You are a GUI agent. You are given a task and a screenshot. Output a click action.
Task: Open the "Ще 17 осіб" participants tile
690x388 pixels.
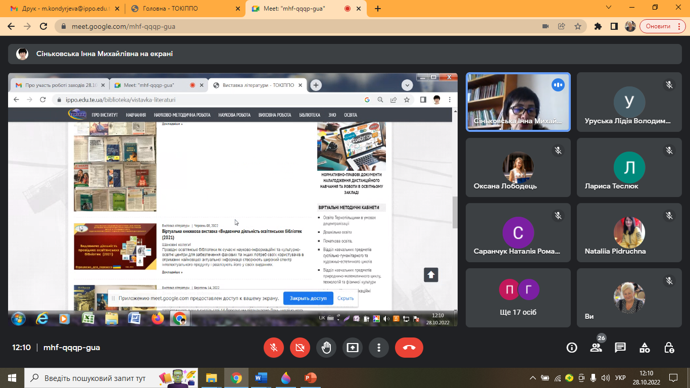[518, 297]
